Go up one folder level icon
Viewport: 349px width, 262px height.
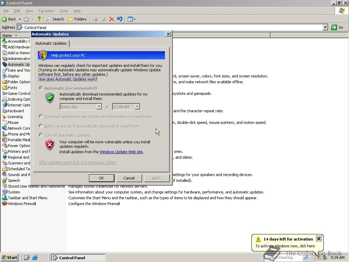(39, 19)
